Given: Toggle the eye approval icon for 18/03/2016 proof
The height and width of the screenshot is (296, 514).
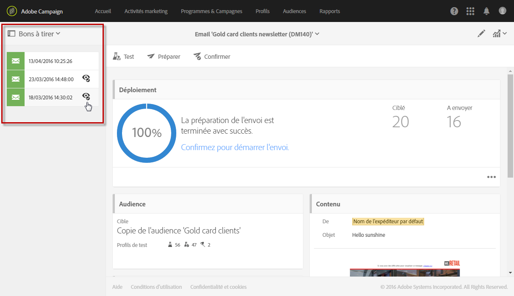Looking at the screenshot, I should click(x=86, y=96).
